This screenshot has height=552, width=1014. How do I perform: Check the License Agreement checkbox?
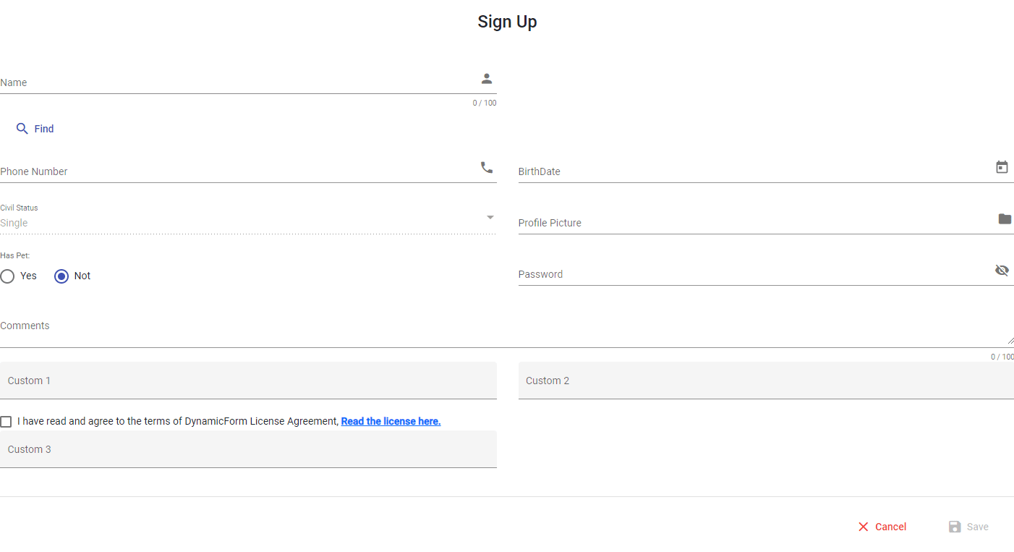[6, 422]
